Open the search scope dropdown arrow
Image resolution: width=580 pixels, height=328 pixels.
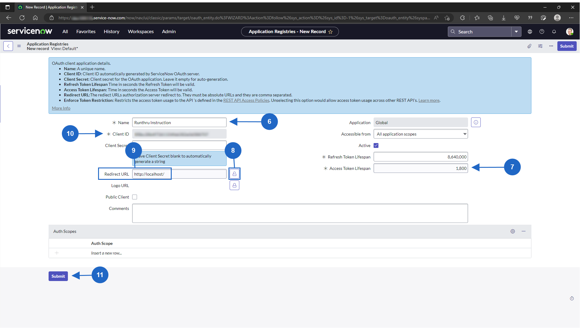pos(516,32)
